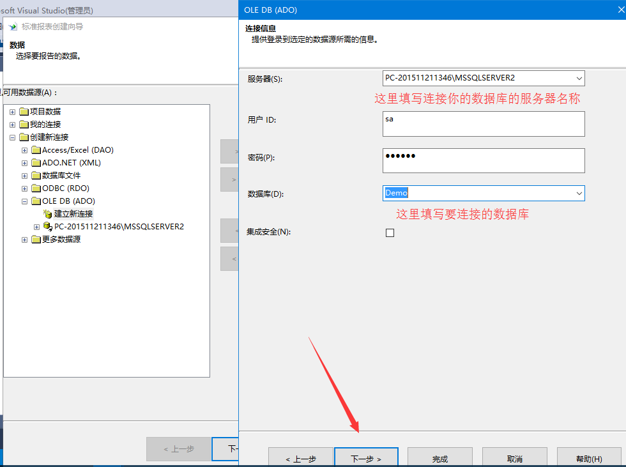This screenshot has height=467, width=626.
Task: Click 上一步 button in OLE DB dialog
Action: (301, 457)
